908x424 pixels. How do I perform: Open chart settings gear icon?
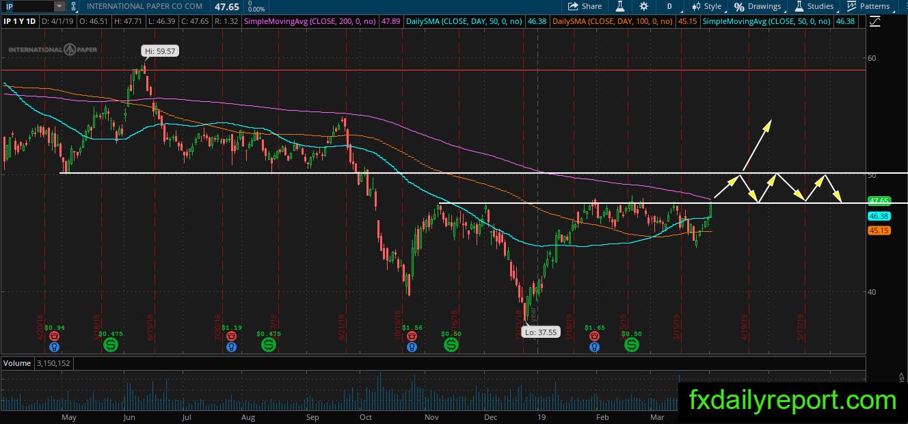point(643,6)
